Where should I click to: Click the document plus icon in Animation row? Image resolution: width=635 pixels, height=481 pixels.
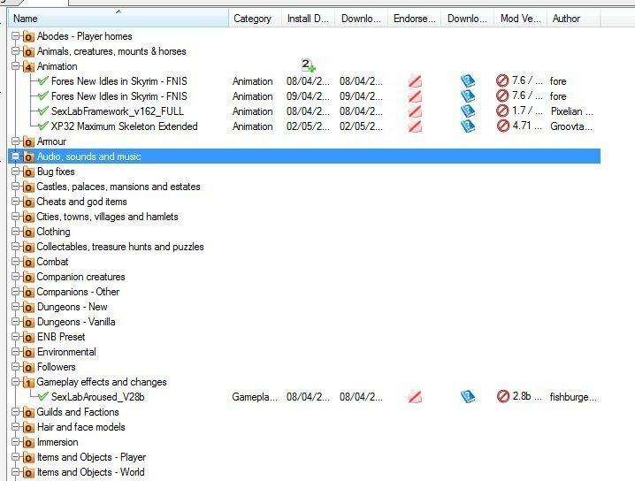coord(308,65)
